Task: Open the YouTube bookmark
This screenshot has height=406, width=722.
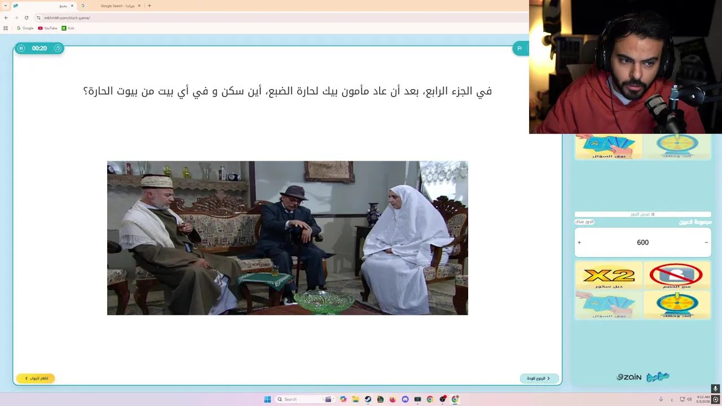Action: coord(48,28)
